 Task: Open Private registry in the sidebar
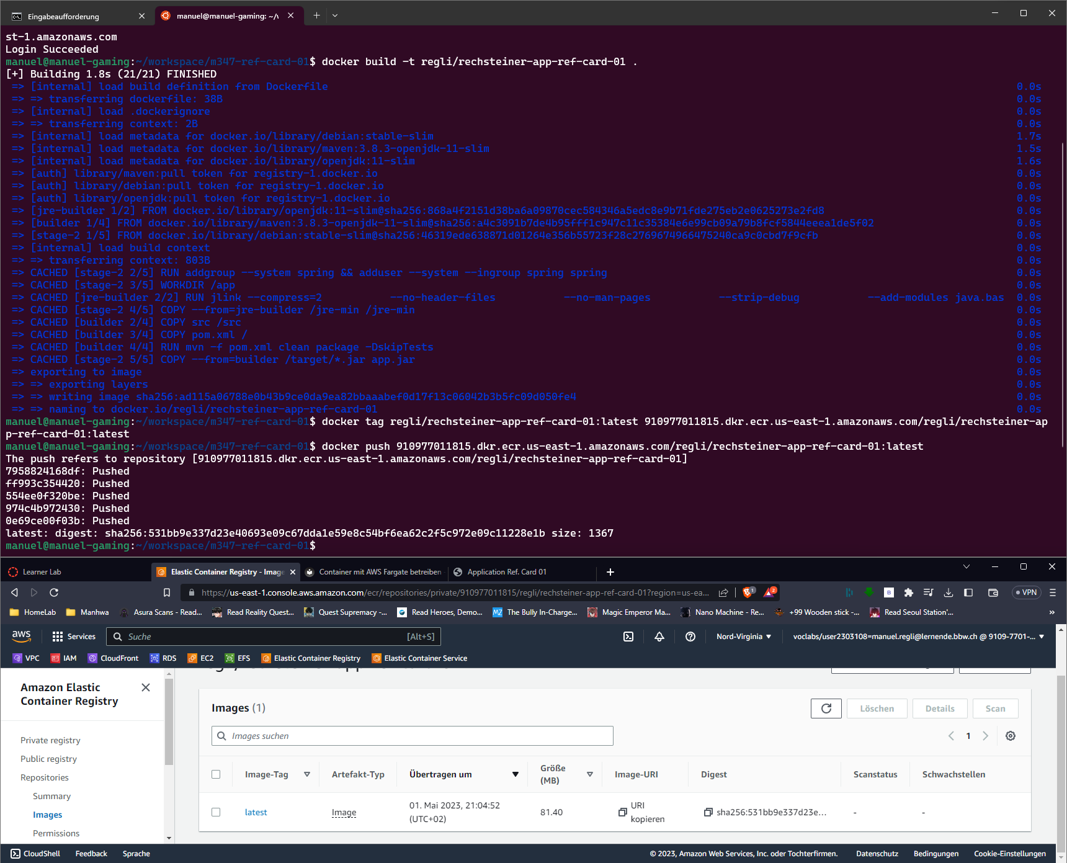point(50,740)
